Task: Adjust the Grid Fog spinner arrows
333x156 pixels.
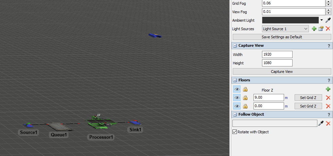Action: (x=328, y=3)
